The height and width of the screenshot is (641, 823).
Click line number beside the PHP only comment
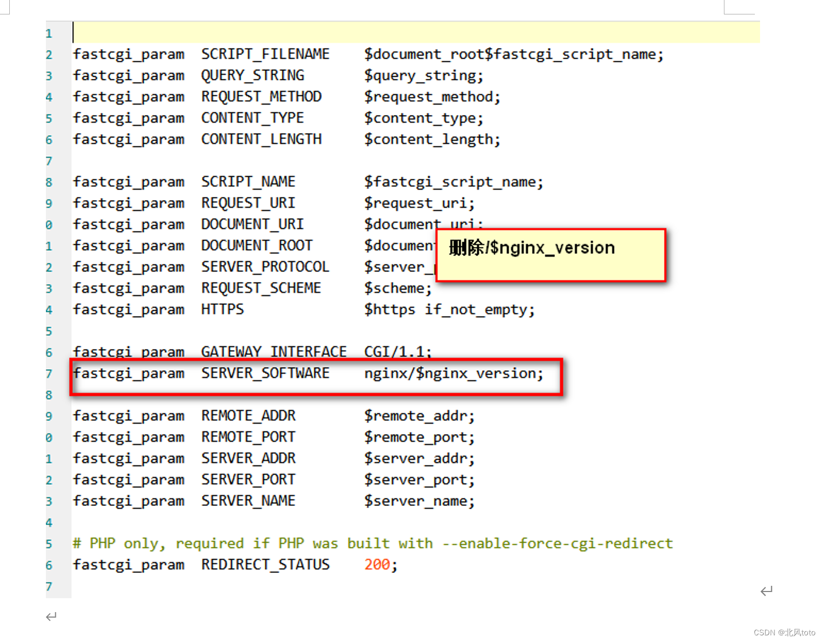49,544
